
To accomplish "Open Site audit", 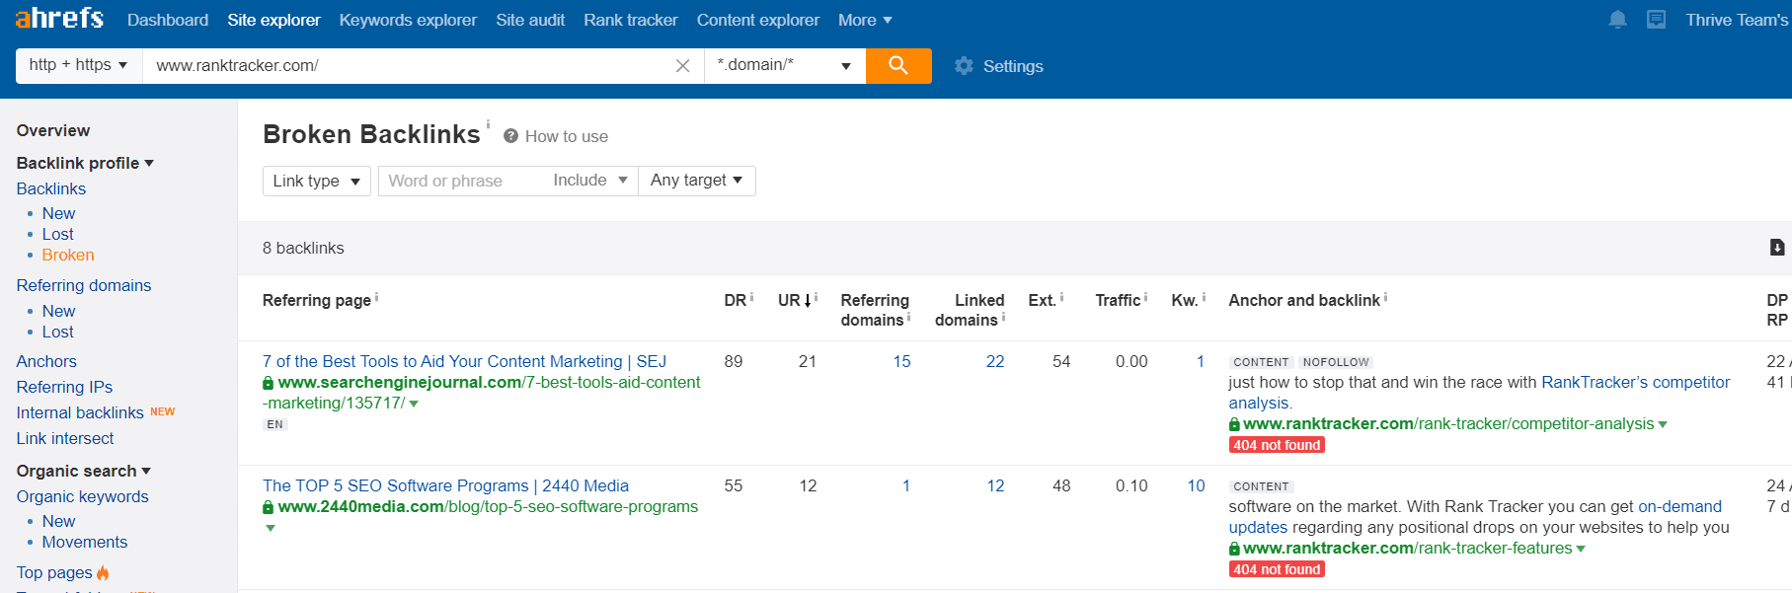I will click(530, 20).
